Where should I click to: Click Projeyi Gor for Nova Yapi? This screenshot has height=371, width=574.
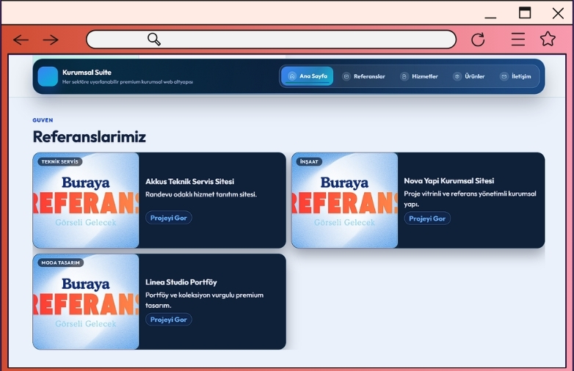point(427,218)
